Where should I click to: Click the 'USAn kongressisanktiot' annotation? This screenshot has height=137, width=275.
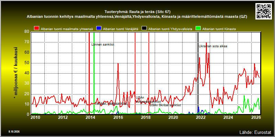[148, 99]
